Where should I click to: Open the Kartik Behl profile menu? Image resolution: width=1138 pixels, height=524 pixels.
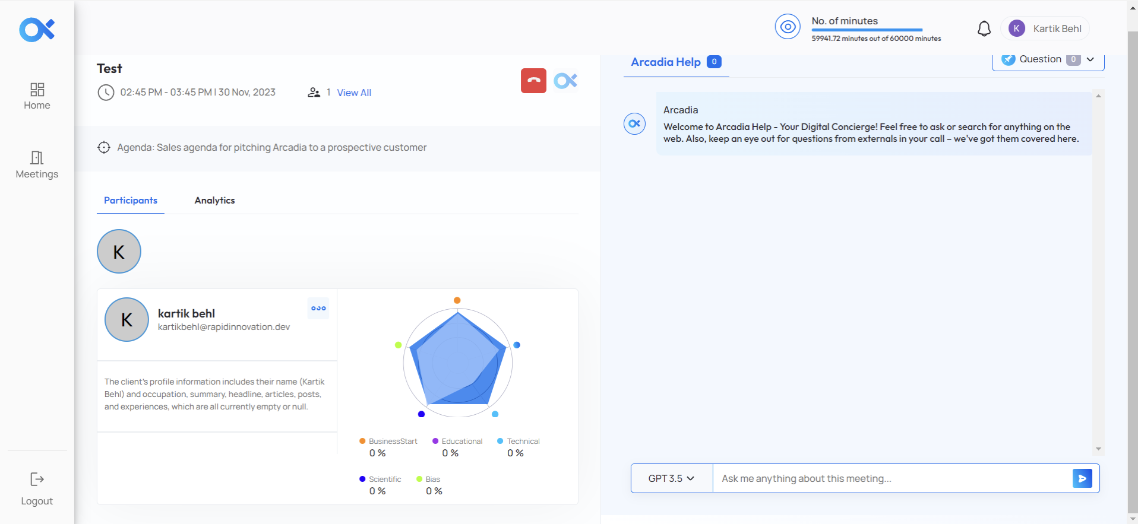point(1045,28)
